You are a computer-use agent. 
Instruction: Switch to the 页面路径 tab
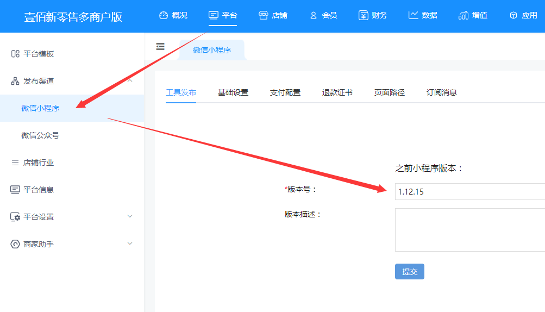389,92
